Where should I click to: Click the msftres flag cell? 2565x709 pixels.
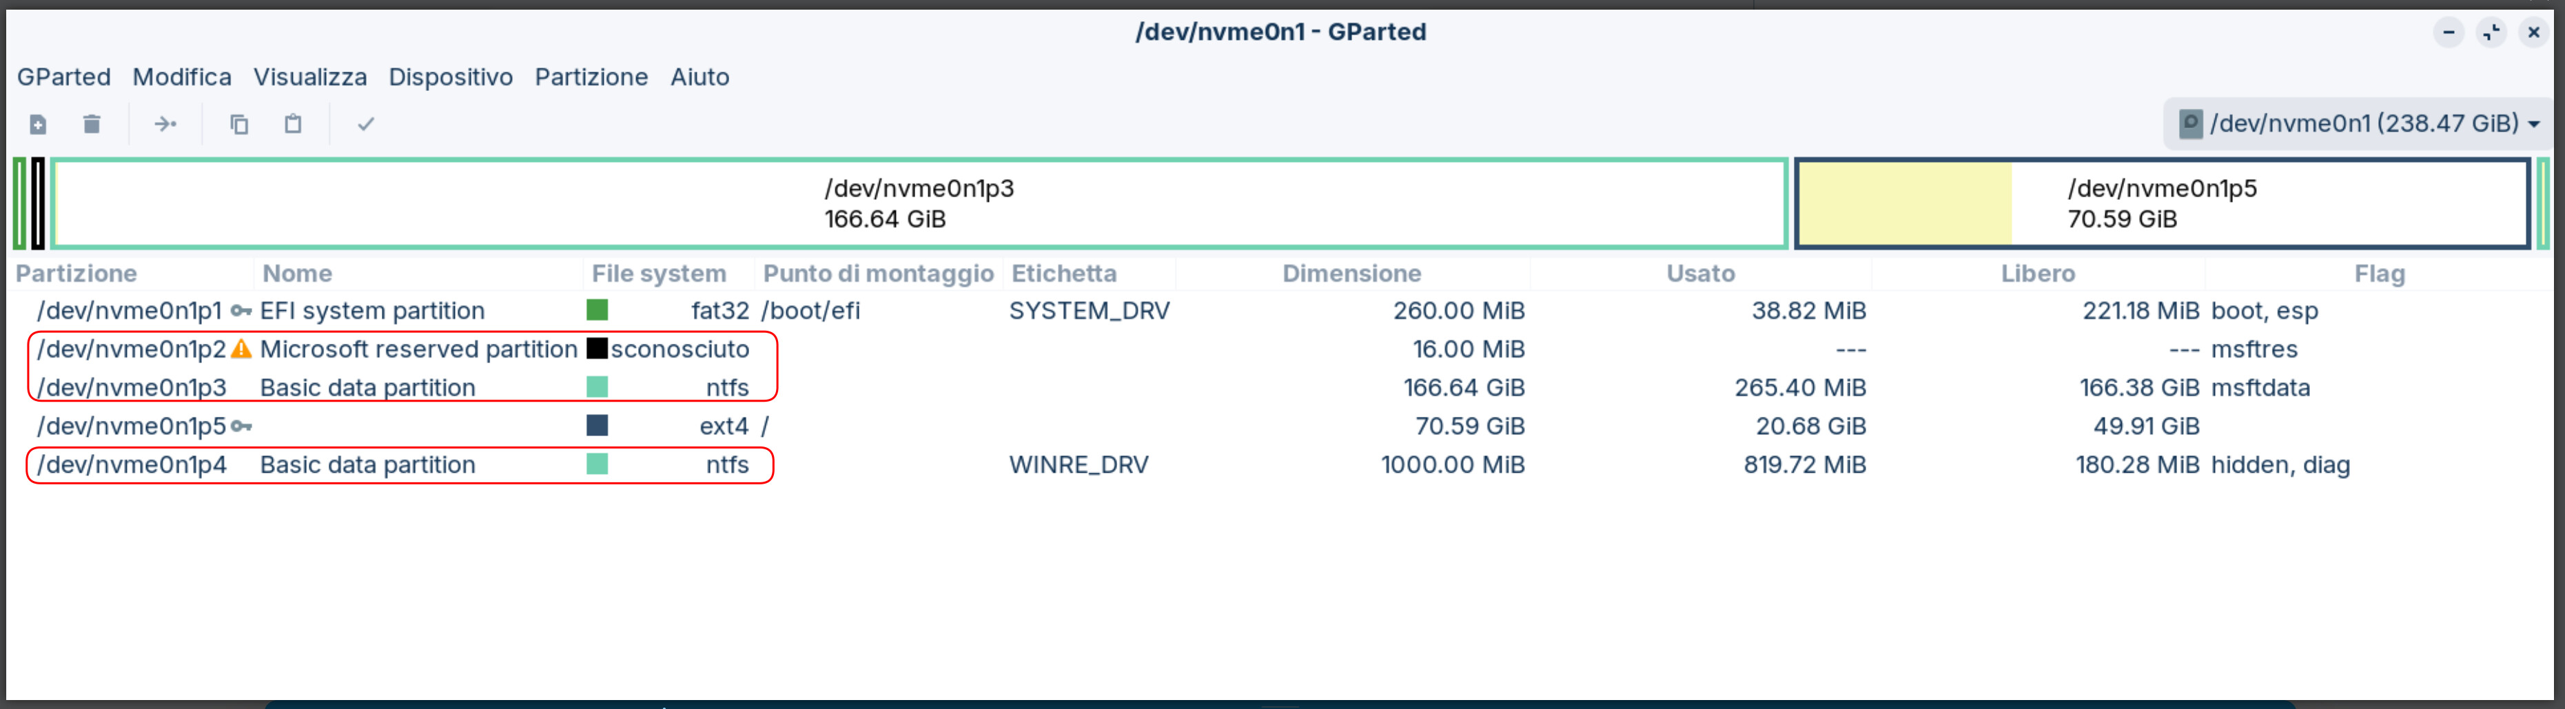2254,349
